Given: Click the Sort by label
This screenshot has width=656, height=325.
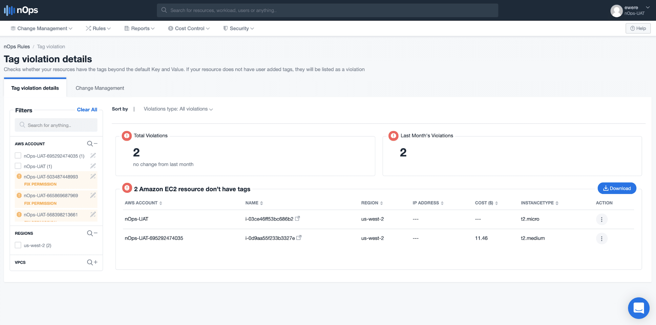Looking at the screenshot, I should (120, 109).
